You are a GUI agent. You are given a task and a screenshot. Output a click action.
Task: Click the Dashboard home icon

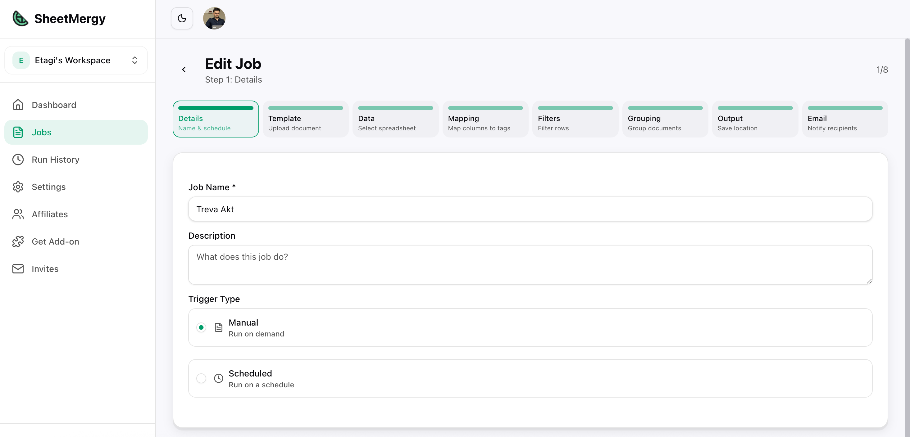(x=18, y=105)
